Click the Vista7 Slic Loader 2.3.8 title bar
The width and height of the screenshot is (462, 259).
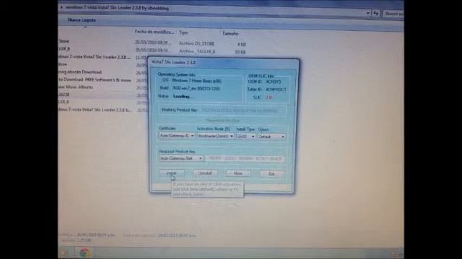coord(223,63)
